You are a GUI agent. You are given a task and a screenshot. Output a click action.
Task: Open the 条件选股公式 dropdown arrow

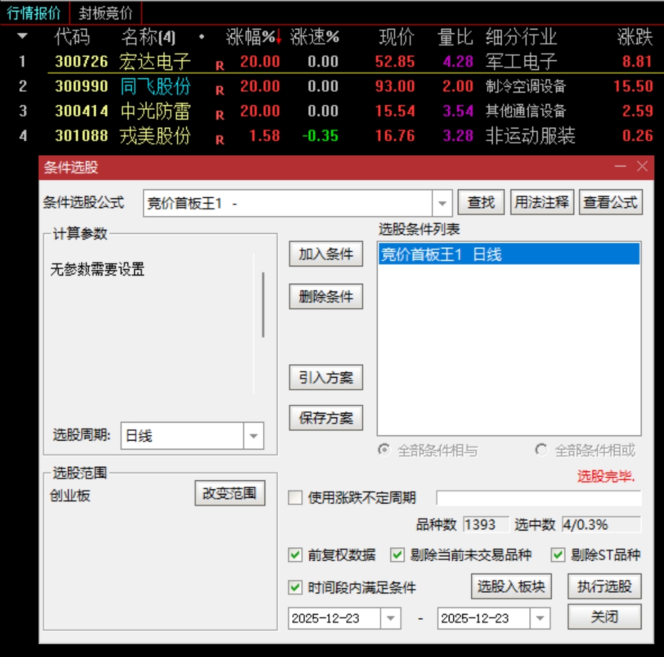pyautogui.click(x=442, y=204)
